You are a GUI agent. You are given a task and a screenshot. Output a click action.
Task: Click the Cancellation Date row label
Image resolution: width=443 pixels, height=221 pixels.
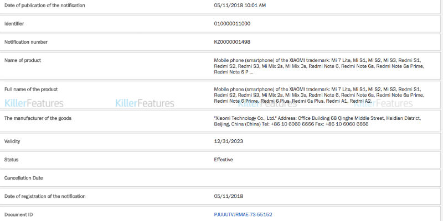click(23, 178)
